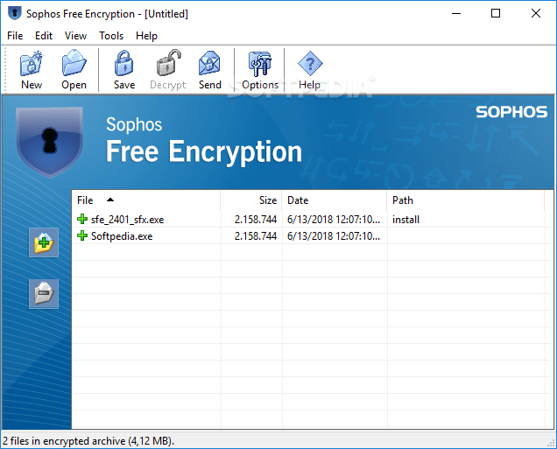Click the status bar text about 2 files
557x449 pixels.
[88, 441]
